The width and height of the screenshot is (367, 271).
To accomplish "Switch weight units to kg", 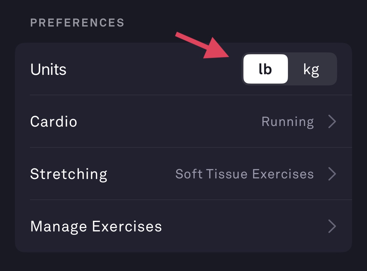I will (x=311, y=69).
